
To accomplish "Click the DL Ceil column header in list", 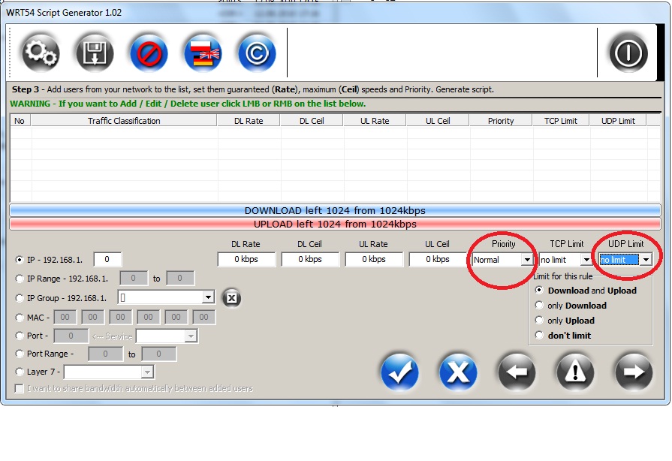I will tap(312, 121).
